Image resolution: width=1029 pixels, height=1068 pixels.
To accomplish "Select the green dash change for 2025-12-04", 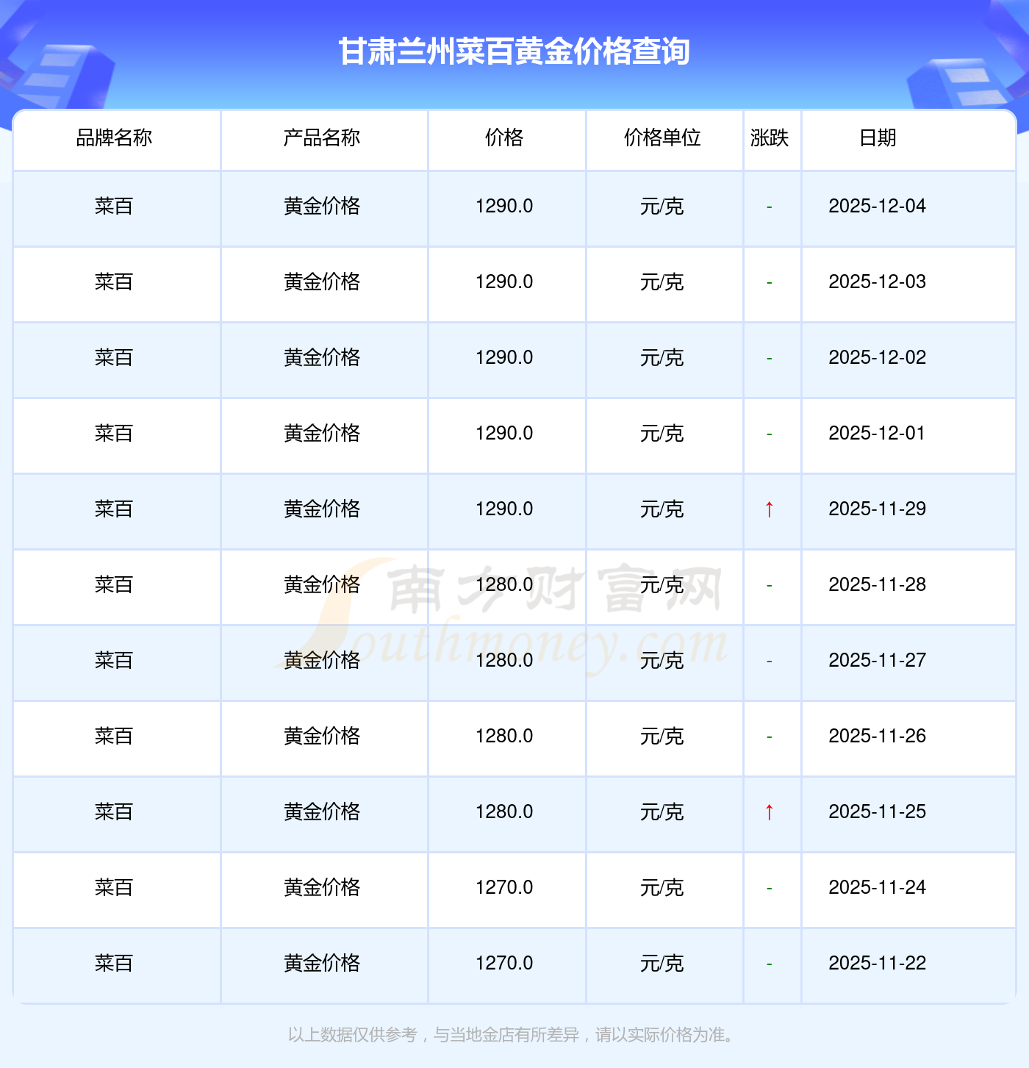I will (770, 207).
